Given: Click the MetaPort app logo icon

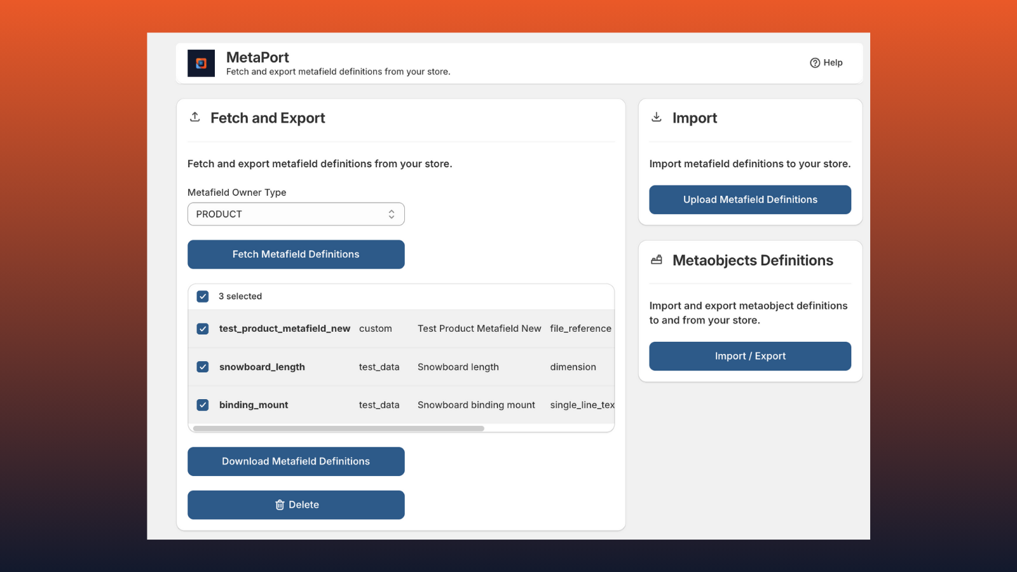Looking at the screenshot, I should coord(201,64).
